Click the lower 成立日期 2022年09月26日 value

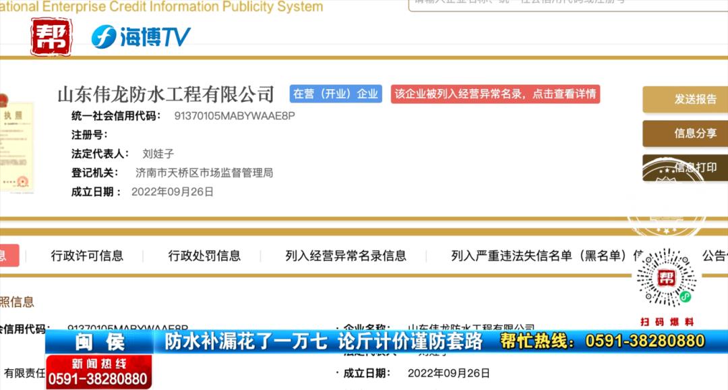448,373
